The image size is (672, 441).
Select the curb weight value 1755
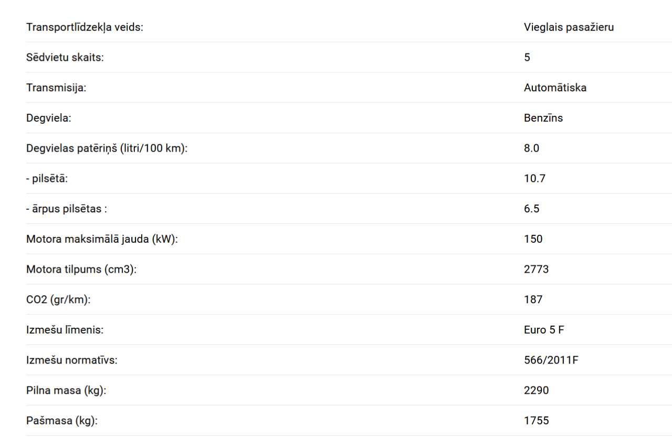536,421
